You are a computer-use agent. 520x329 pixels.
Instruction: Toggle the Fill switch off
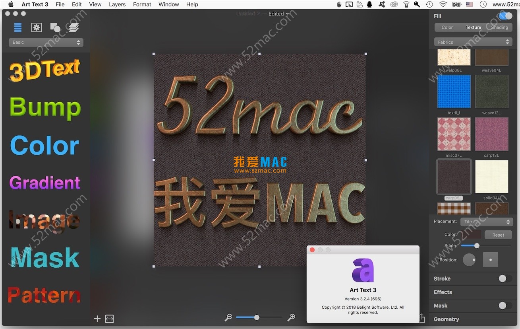point(506,16)
